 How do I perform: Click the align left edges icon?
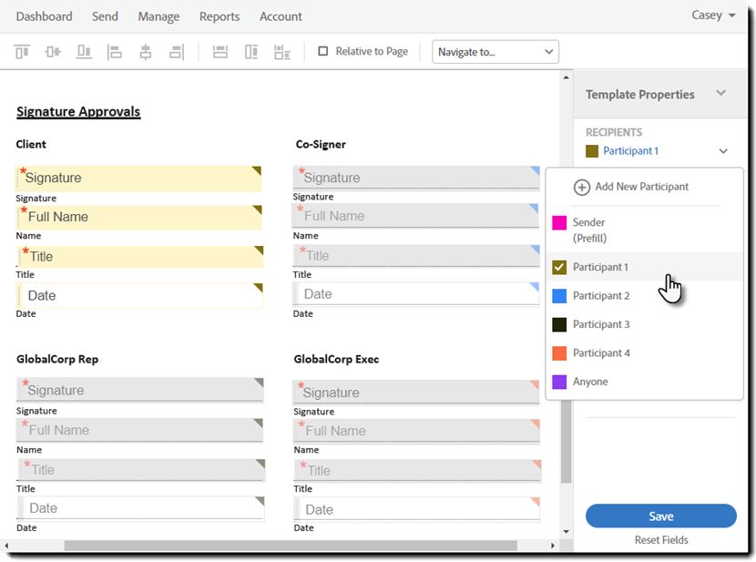pyautogui.click(x=114, y=52)
